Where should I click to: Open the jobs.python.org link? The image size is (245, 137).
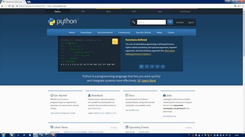coord(169,116)
